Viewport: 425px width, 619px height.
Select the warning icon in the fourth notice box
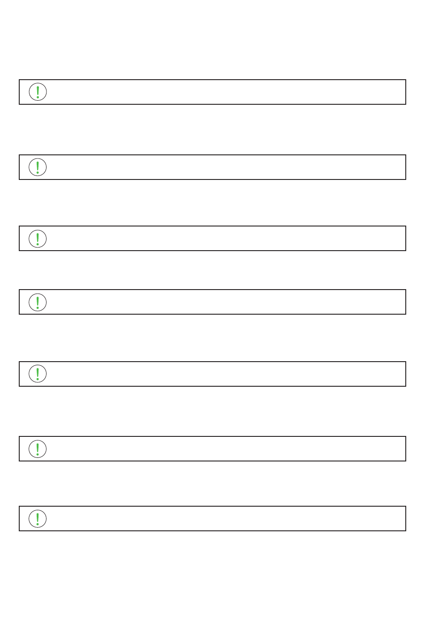pyautogui.click(x=38, y=302)
